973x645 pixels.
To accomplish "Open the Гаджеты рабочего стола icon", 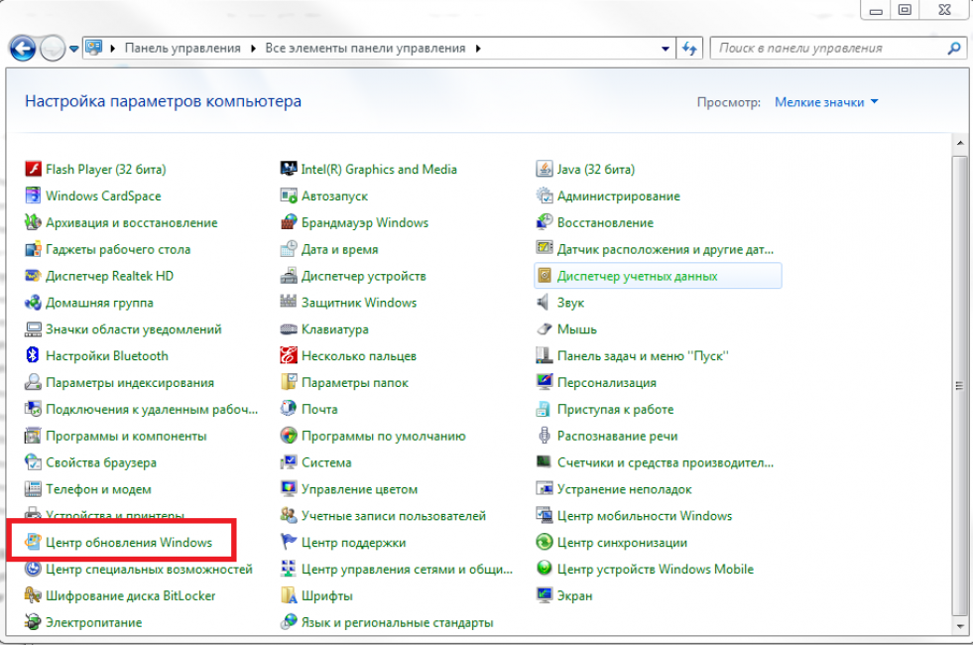I will point(33,249).
